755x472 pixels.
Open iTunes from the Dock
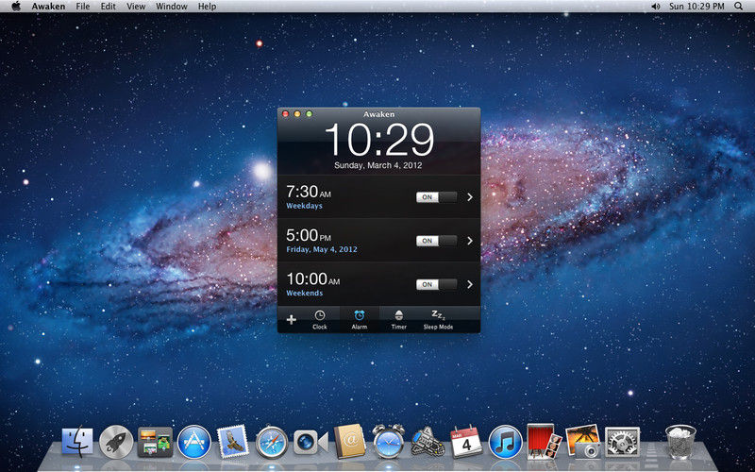click(x=506, y=442)
